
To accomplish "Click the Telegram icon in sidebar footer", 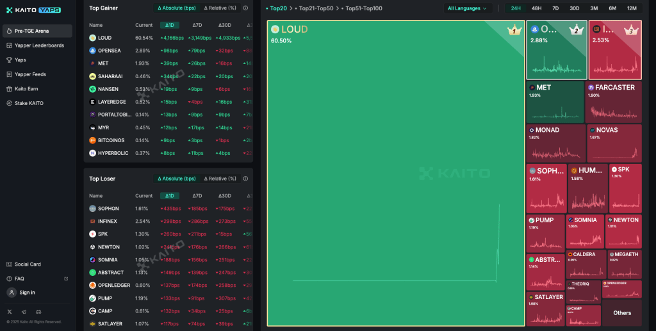I will 24,312.
